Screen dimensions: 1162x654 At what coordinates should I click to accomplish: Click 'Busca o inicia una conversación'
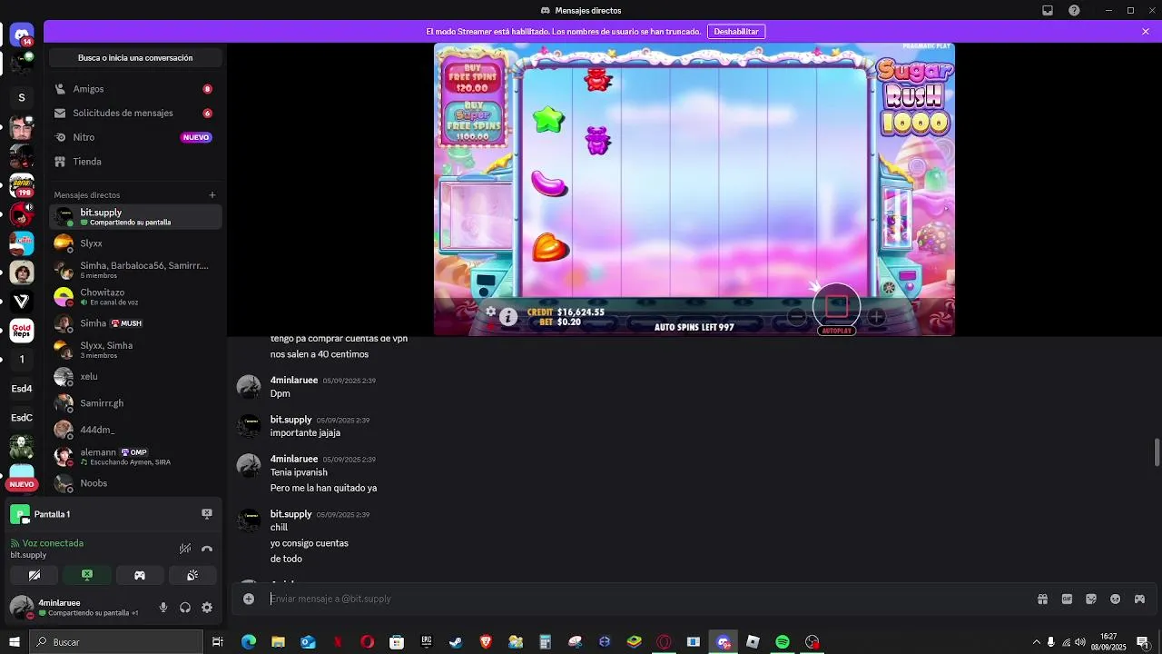[x=135, y=58]
